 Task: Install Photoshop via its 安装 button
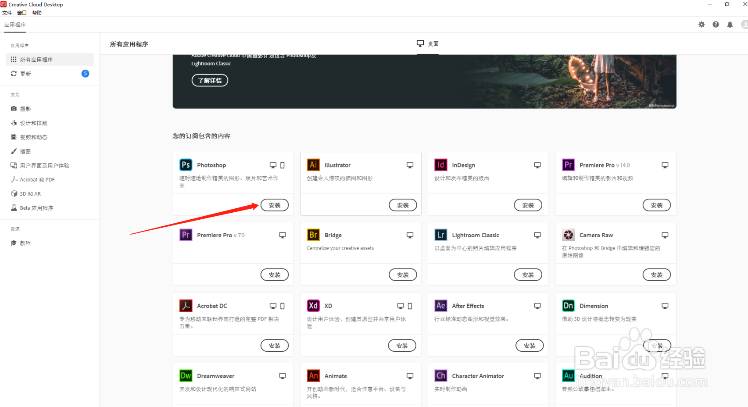tap(275, 205)
